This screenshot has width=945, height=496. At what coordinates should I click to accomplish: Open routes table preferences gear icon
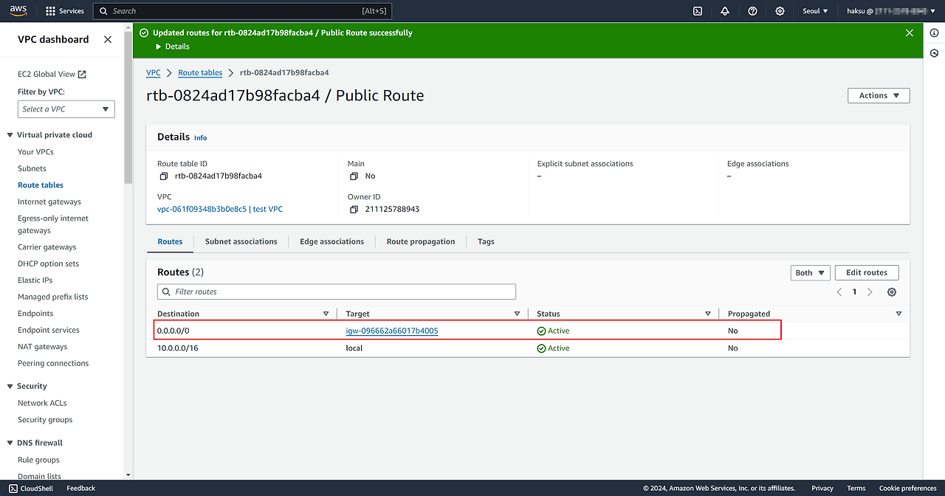coord(892,292)
